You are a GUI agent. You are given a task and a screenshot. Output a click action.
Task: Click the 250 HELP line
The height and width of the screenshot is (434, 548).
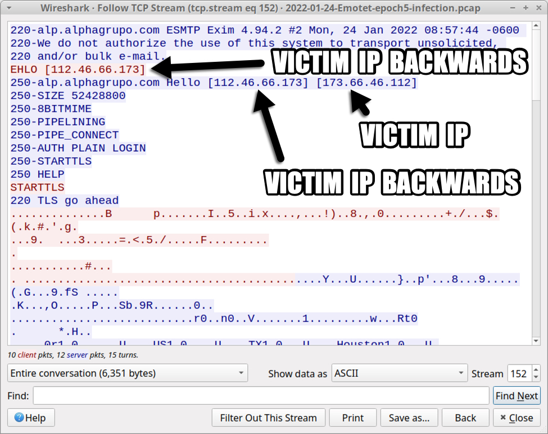click(37, 174)
